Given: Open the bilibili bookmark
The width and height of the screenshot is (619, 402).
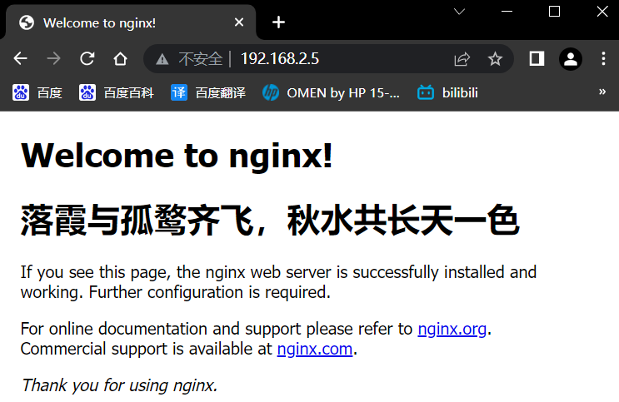Looking at the screenshot, I should [x=447, y=92].
